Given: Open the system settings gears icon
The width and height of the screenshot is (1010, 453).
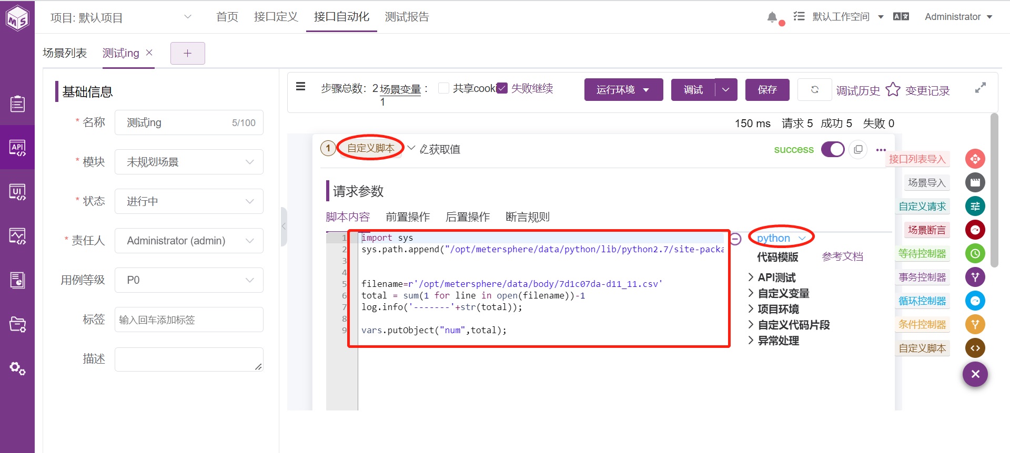Looking at the screenshot, I should tap(17, 368).
